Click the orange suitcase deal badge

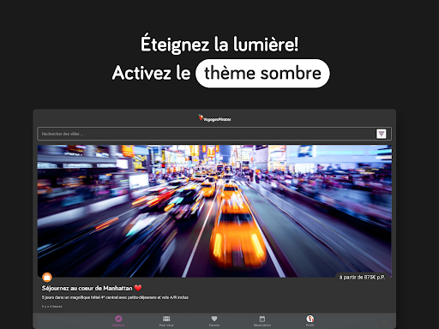tap(47, 277)
